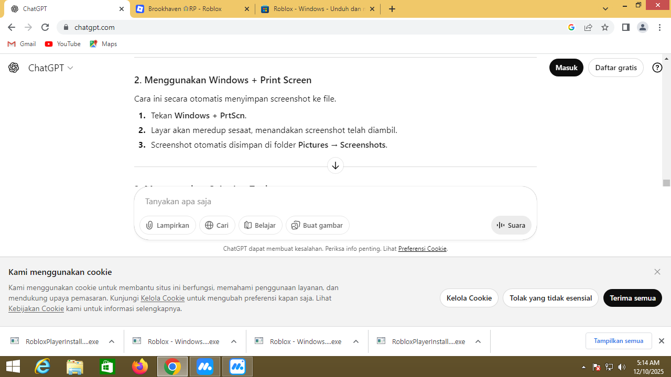
Task: Bookmark this page with star icon
Action: (x=605, y=27)
